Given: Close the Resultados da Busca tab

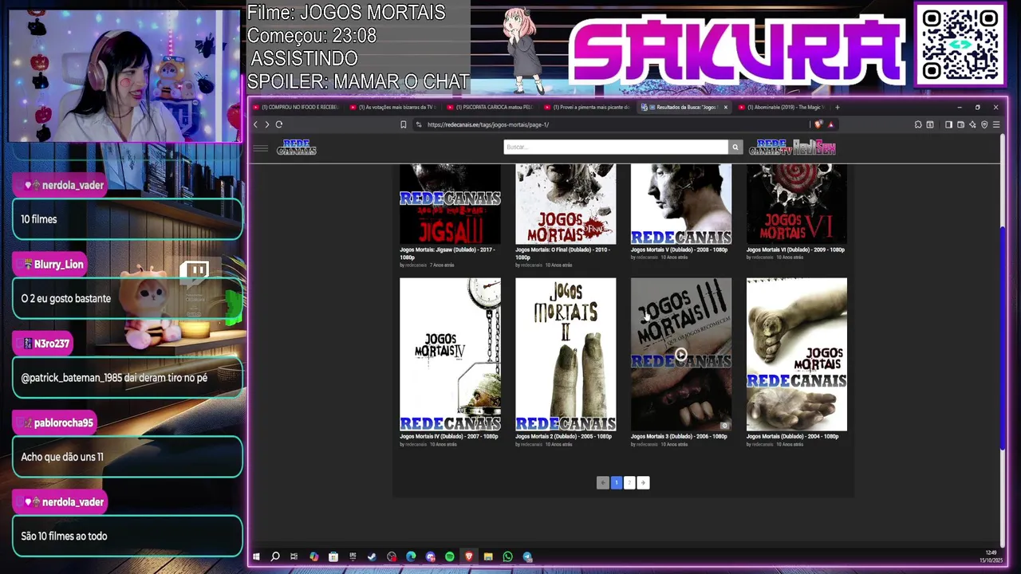Looking at the screenshot, I should 725,108.
